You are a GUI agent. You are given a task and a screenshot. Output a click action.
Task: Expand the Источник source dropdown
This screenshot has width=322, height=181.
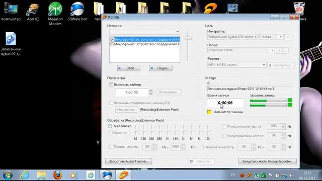178,32
